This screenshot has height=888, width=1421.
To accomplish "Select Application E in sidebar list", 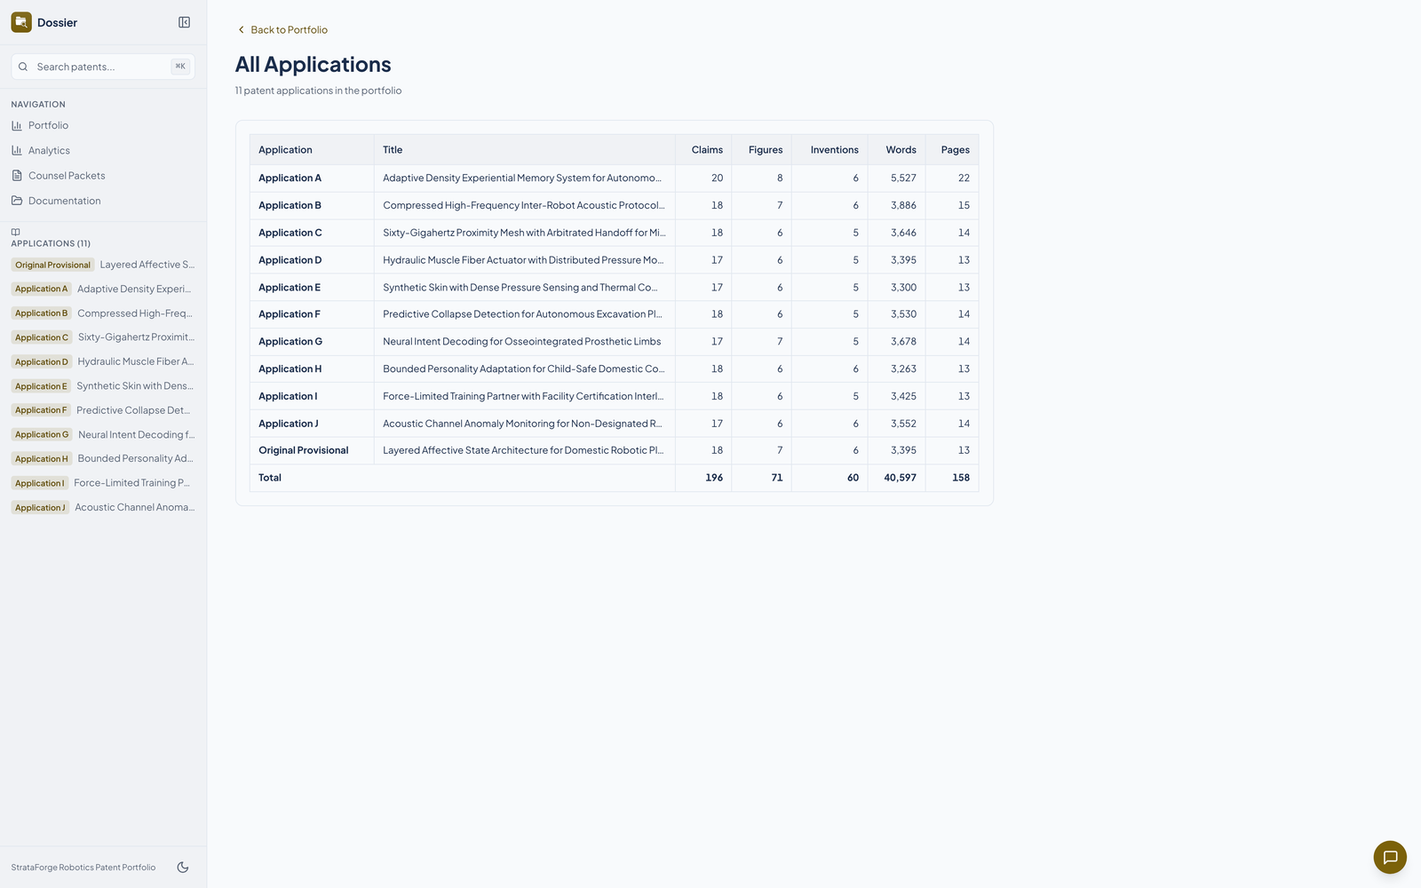I will [103, 386].
